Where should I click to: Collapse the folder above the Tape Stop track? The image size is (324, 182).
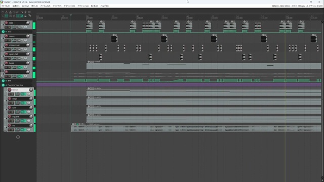(3, 81)
